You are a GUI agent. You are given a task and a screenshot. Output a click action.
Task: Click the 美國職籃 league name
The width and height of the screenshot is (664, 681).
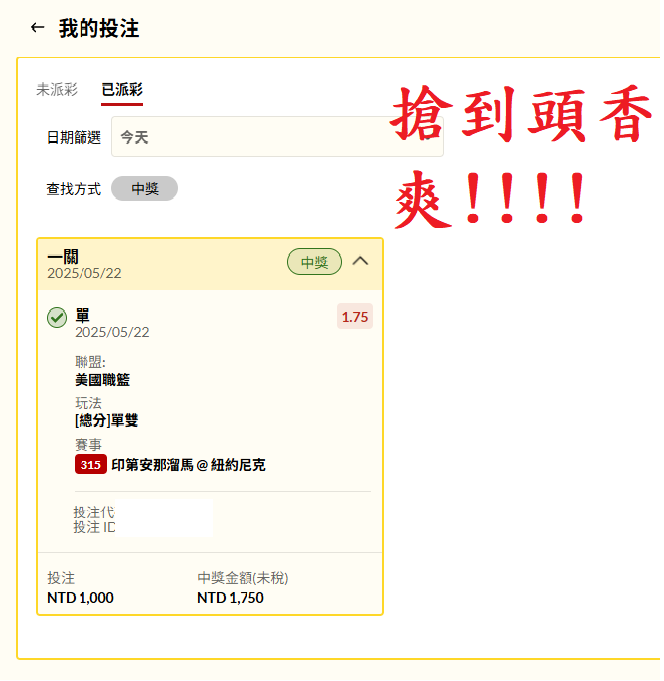[102, 381]
